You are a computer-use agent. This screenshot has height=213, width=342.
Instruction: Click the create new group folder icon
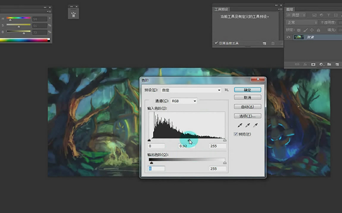click(x=329, y=64)
